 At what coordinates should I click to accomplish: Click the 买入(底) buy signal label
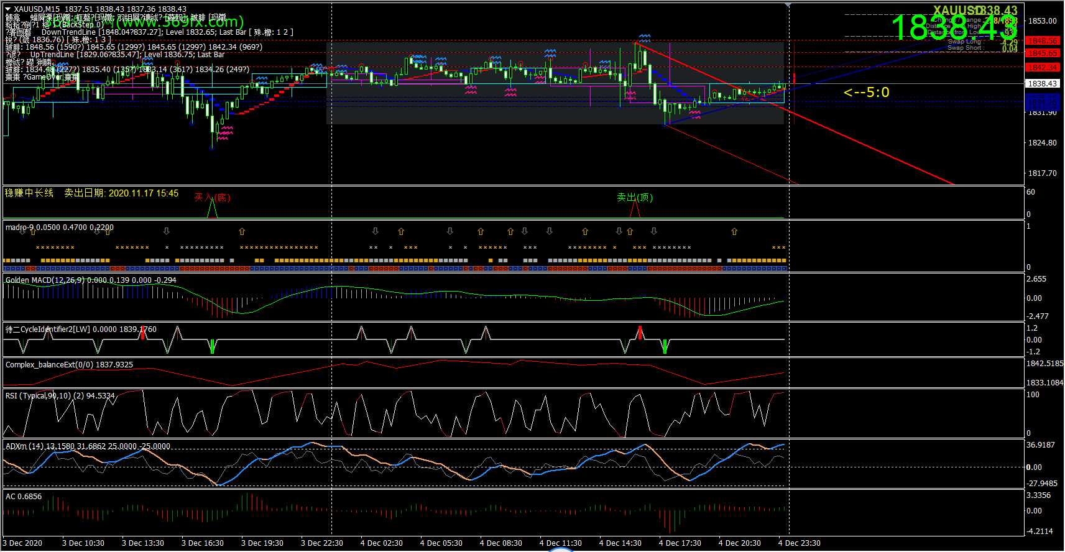click(x=212, y=197)
